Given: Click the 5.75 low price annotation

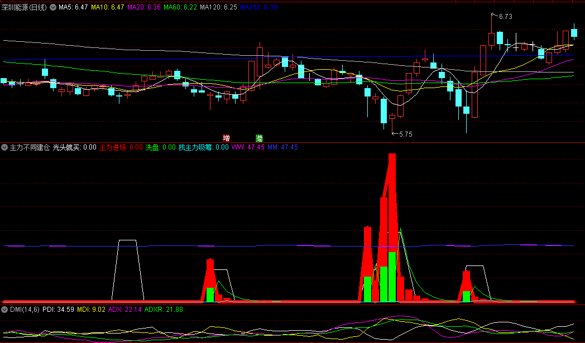Looking at the screenshot, I should point(406,134).
